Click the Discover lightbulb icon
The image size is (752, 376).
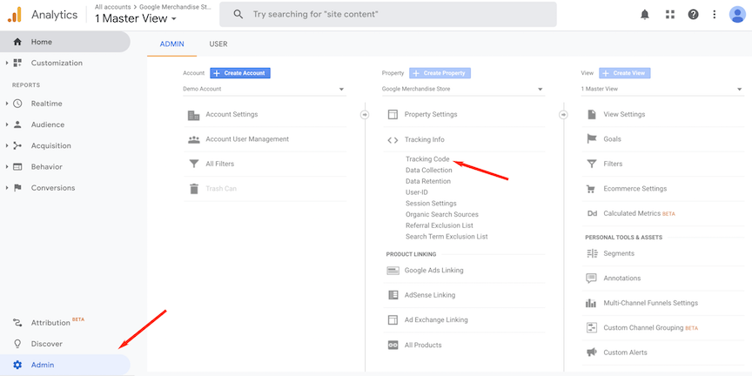(x=17, y=344)
